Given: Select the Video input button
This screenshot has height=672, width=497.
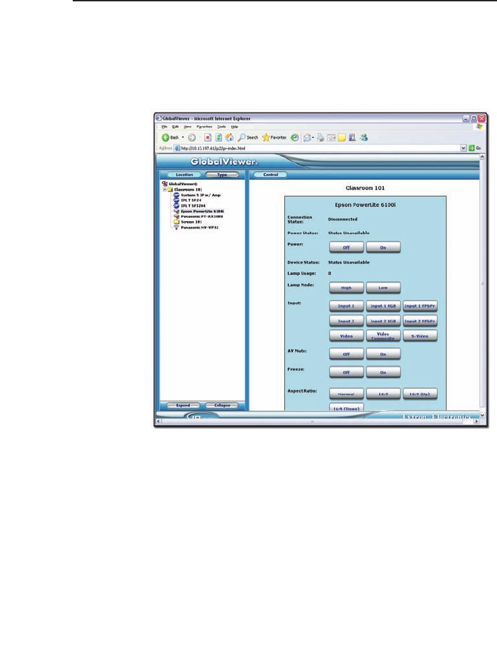Looking at the screenshot, I should [x=346, y=336].
